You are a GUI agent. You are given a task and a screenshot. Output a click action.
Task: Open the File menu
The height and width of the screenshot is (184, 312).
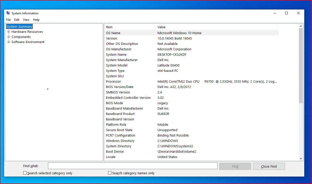tap(8, 20)
